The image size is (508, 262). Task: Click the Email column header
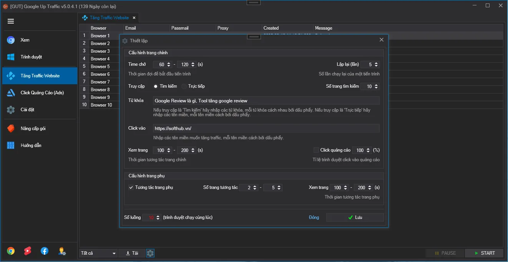[147, 28]
